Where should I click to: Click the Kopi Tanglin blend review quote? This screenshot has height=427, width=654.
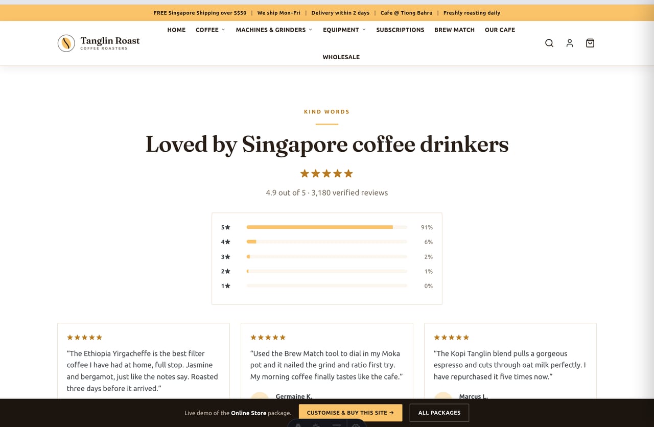click(x=510, y=365)
